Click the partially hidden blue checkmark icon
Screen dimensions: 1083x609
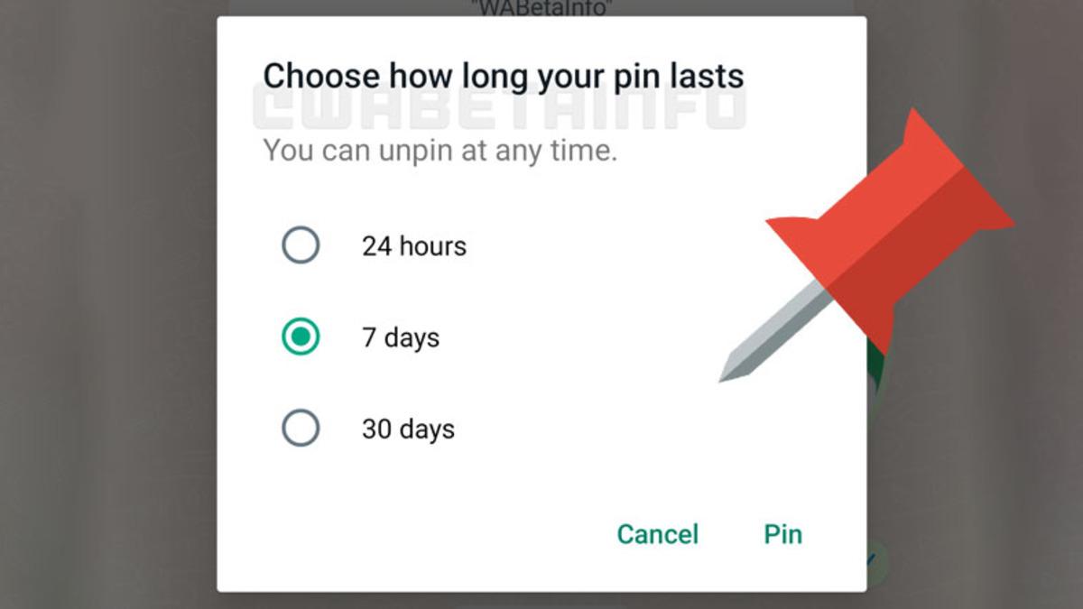[x=872, y=559]
